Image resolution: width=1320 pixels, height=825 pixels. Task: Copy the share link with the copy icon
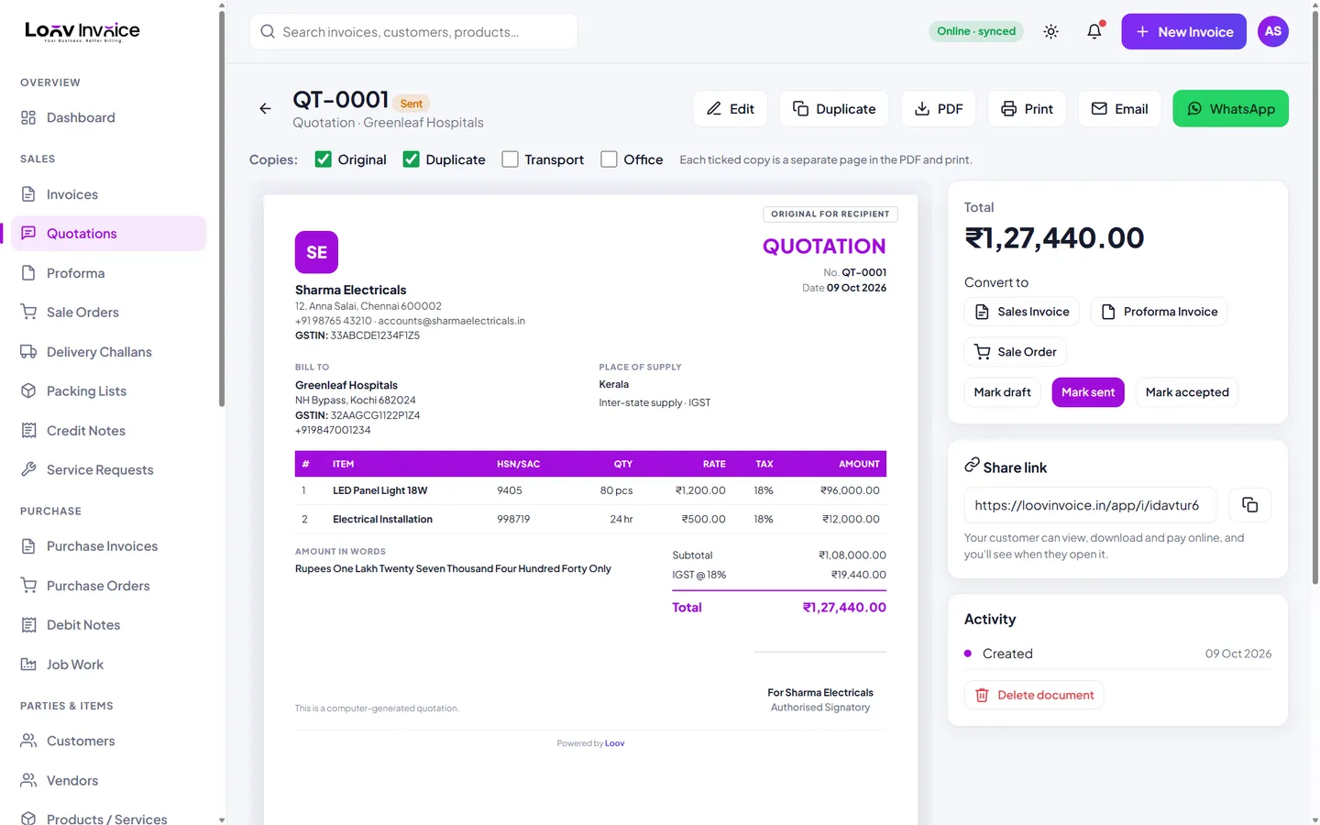coord(1249,505)
